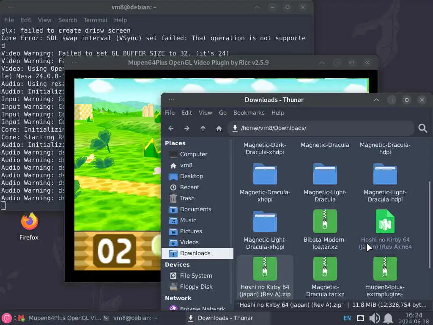Select Hoshi no Kirby 64 .zip archive icon
This screenshot has height=325, width=433.
point(265,269)
